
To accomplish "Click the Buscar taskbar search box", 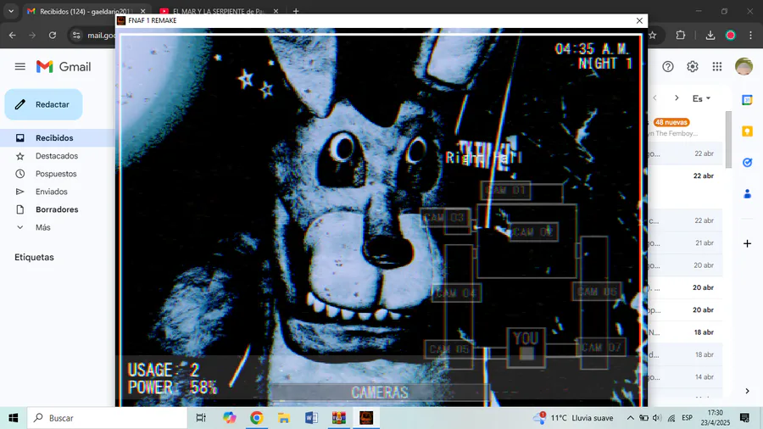I will point(107,418).
